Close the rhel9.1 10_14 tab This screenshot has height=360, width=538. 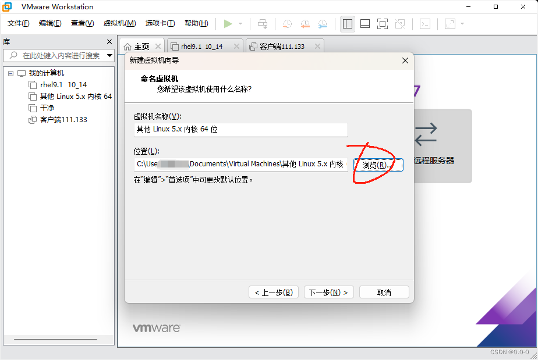pos(237,47)
